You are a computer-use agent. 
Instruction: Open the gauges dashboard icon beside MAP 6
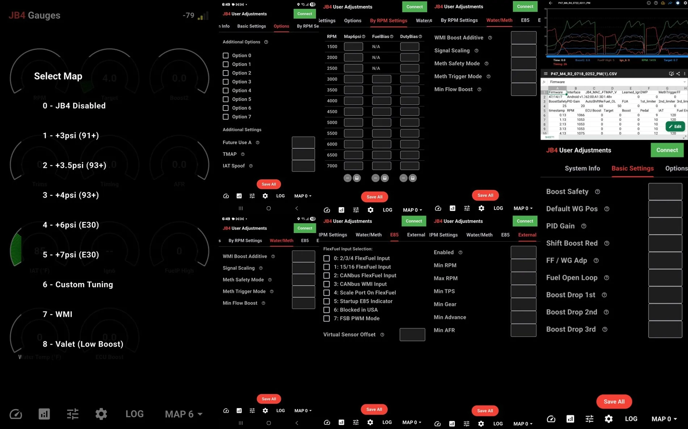pos(16,414)
